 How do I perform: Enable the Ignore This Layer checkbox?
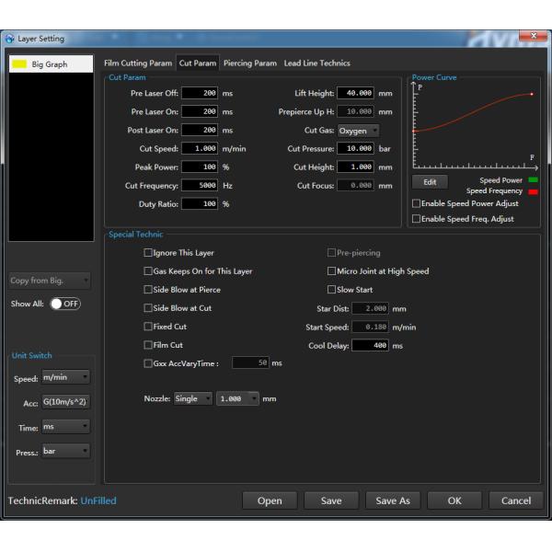(x=149, y=252)
